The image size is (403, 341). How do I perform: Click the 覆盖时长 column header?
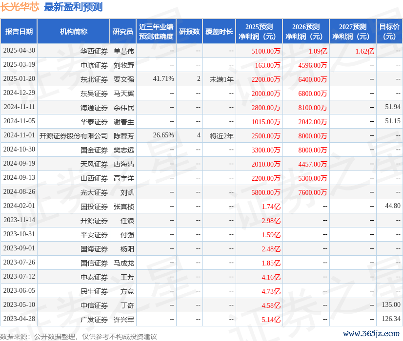point(219,31)
